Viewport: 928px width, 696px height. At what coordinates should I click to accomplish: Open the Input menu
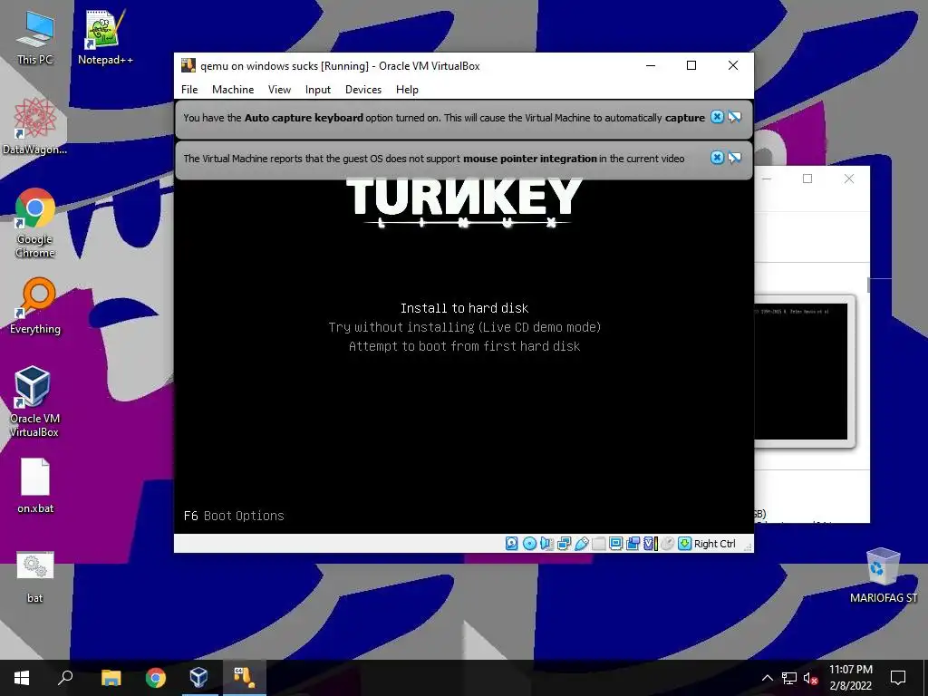click(318, 90)
